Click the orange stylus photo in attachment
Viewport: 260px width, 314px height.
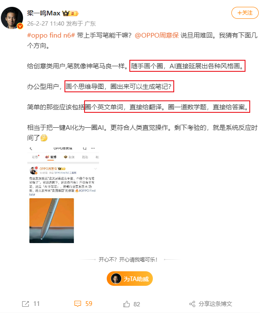pos(52,221)
